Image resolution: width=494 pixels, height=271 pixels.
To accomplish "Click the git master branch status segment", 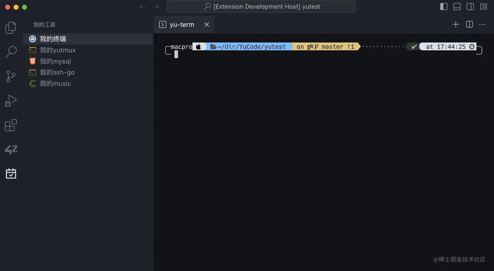I will point(325,46).
